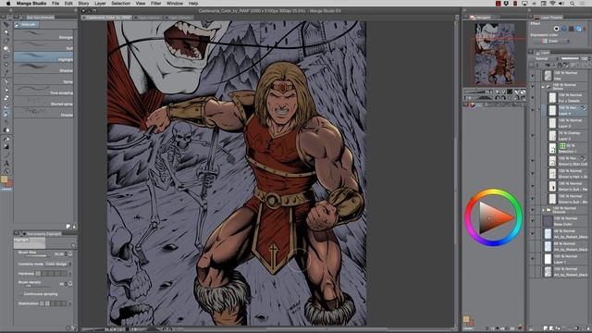Open the File menu
The image size is (592, 333).
55,4
